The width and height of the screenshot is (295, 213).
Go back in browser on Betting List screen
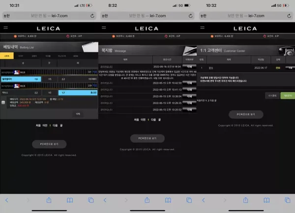7,200
